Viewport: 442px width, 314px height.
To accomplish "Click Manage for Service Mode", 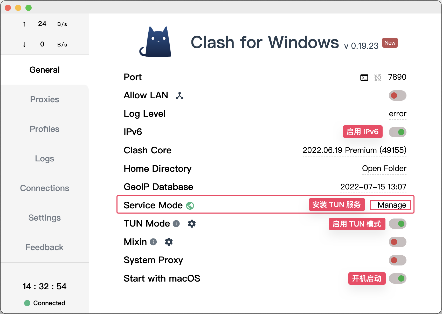I will [x=392, y=205].
